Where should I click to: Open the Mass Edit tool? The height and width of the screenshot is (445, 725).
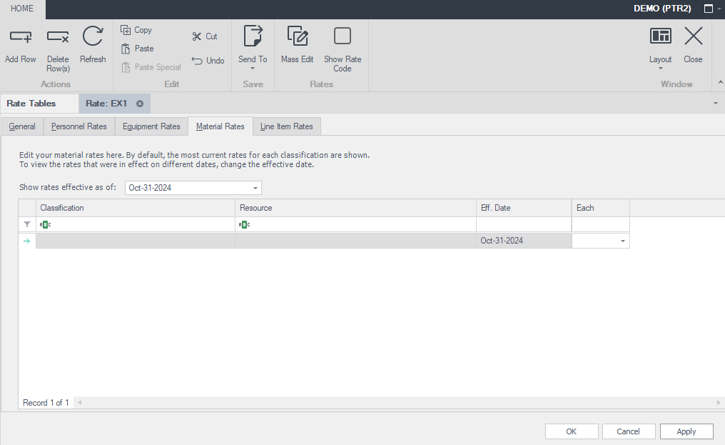(297, 37)
